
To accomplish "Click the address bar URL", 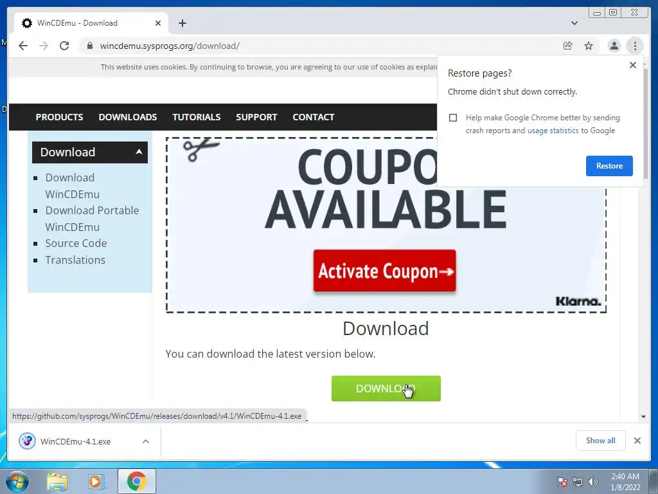I will 170,46.
